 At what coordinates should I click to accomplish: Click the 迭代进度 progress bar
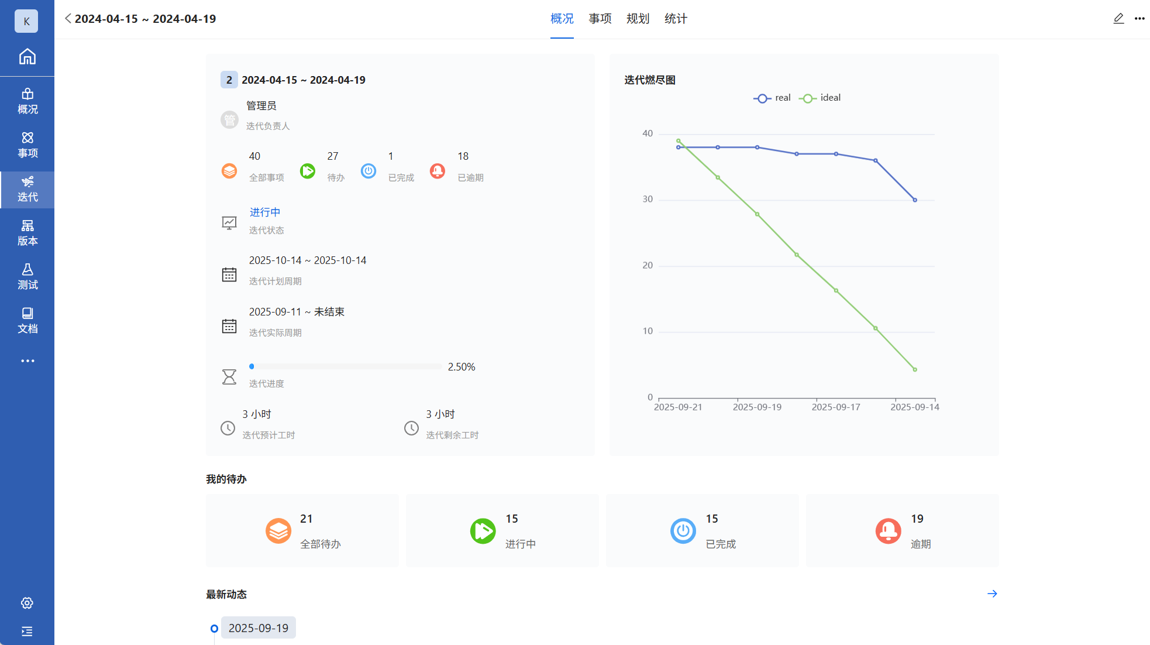click(345, 366)
